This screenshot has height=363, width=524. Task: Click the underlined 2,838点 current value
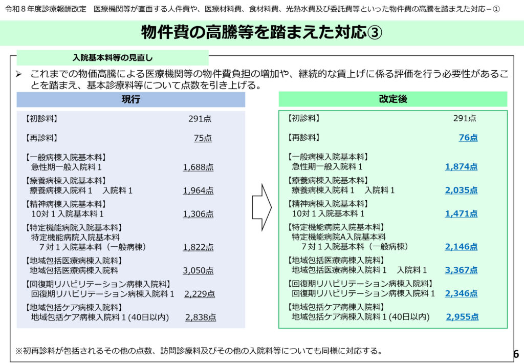(200, 317)
